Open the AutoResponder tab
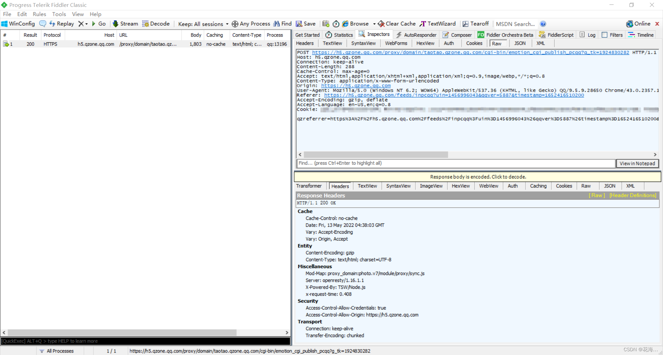This screenshot has height=355, width=663. [416, 35]
